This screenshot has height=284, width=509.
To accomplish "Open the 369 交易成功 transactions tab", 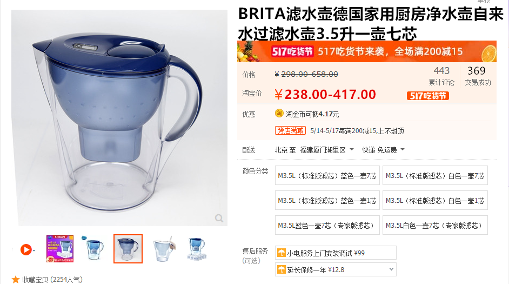I will click(478, 76).
